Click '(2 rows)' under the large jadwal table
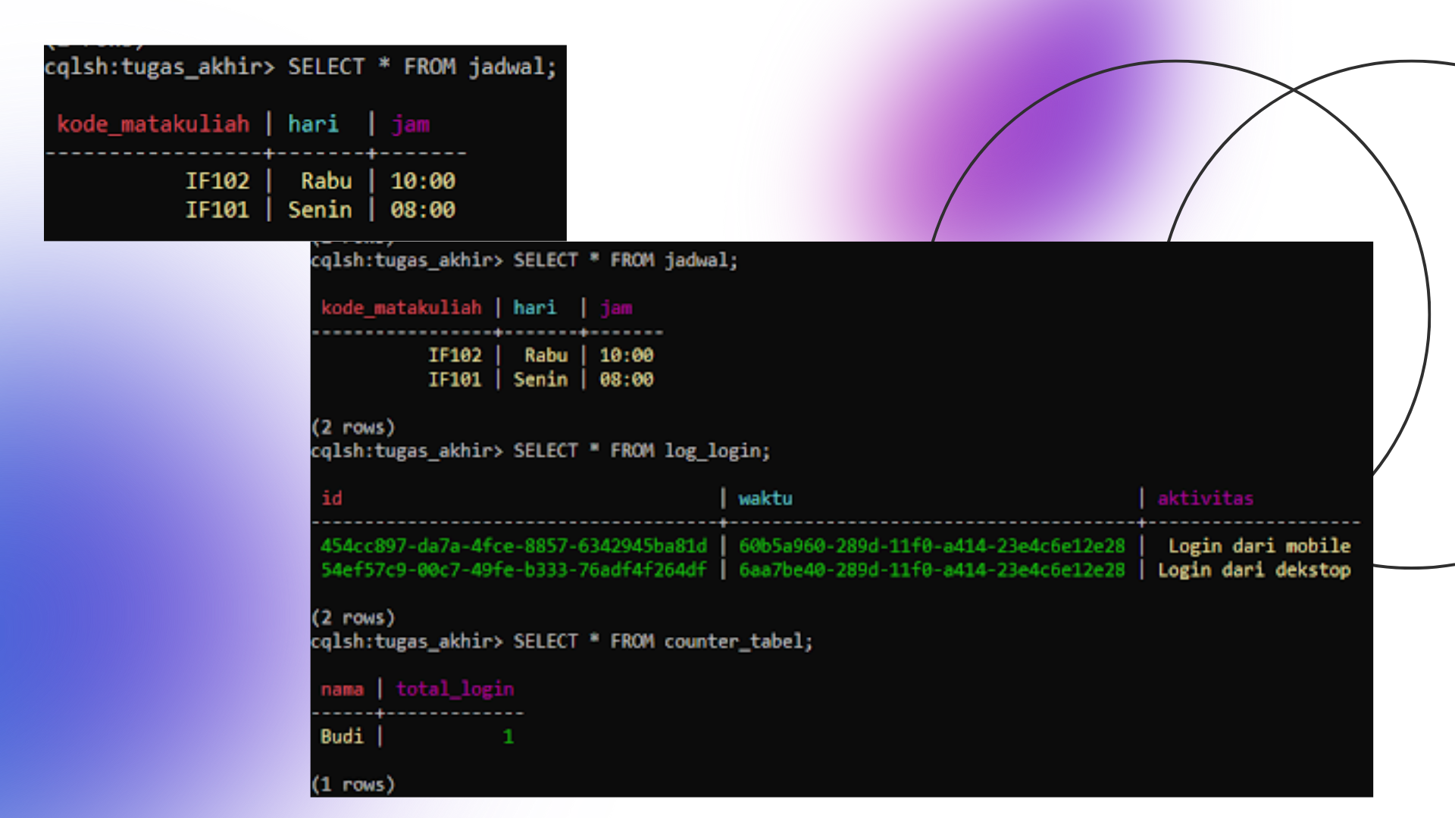 pyautogui.click(x=353, y=427)
